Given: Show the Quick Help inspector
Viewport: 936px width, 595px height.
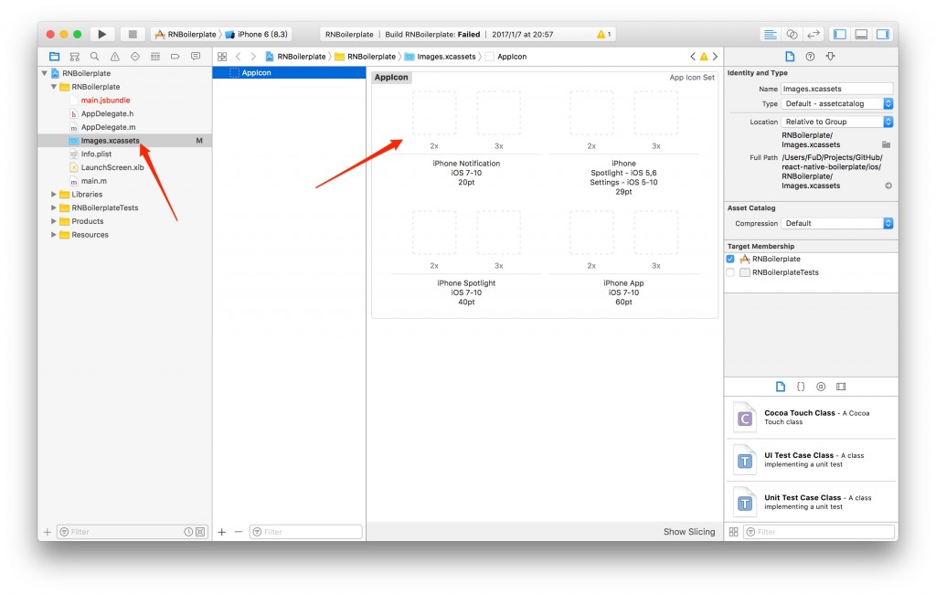Looking at the screenshot, I should [810, 56].
